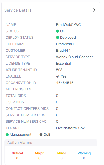Click the User DIDs value 0
The width and height of the screenshot is (104, 165).
pos(57,102)
